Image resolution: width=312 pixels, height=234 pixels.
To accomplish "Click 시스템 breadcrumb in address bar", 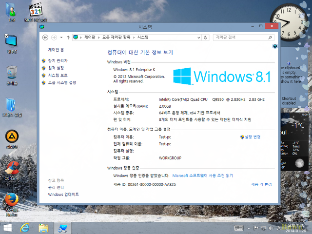I will [x=143, y=37].
